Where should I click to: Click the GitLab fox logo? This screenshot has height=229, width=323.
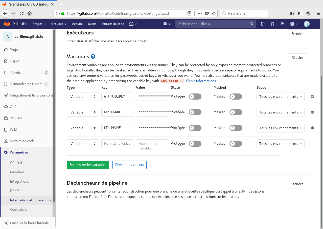click(7, 24)
